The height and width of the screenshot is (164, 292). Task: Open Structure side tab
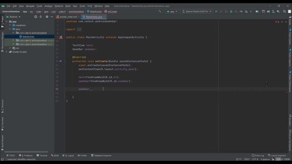point(2,106)
